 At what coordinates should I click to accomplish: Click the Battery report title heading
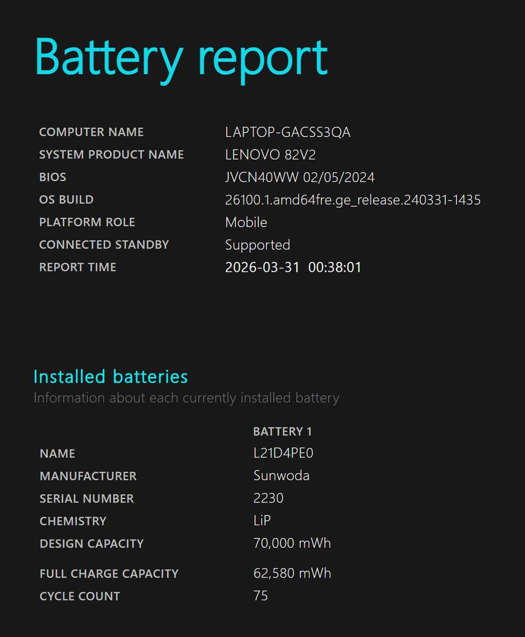[181, 58]
